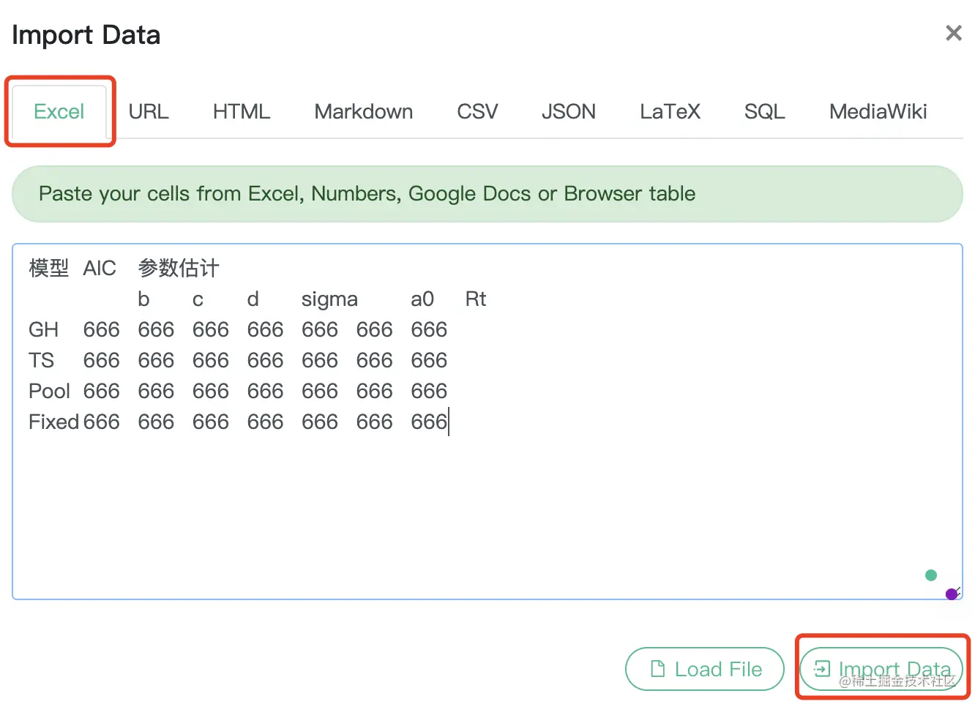
Task: Select the LaTeX tab
Action: (x=669, y=111)
